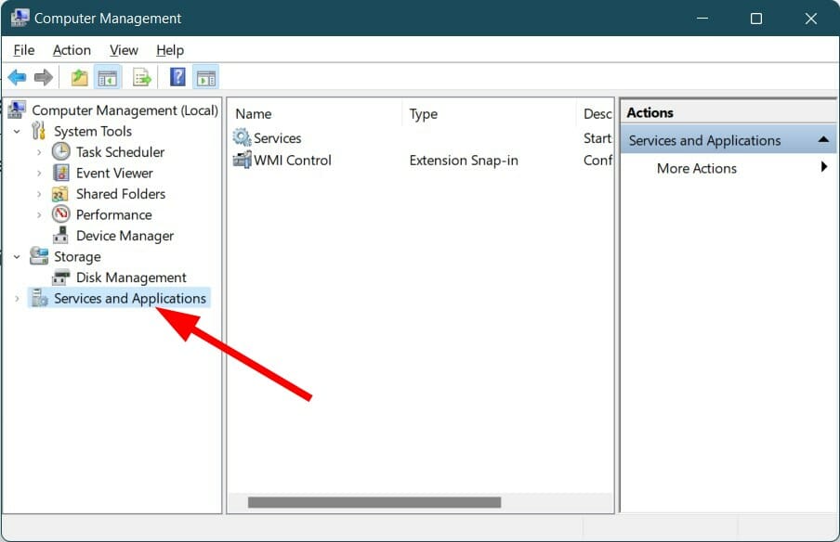Viewport: 840px width, 542px height.
Task: Click the Forward navigation arrow
Action: pyautogui.click(x=43, y=76)
